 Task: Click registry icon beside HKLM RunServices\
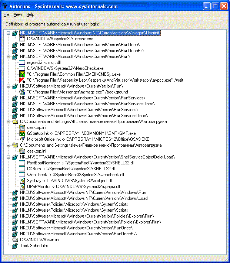(x=15, y=98)
